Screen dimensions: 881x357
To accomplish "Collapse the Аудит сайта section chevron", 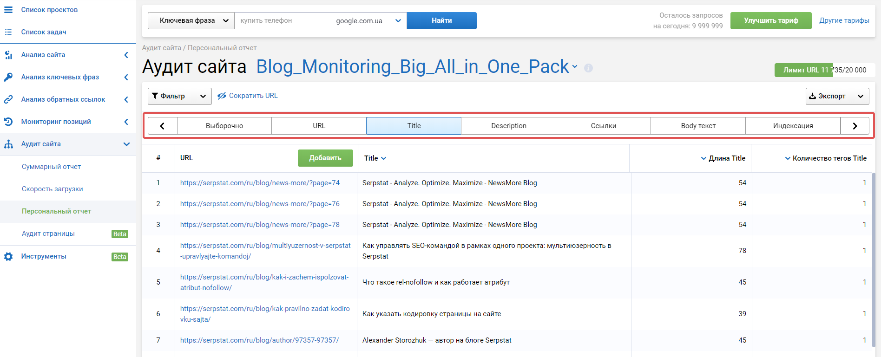I will 126,144.
